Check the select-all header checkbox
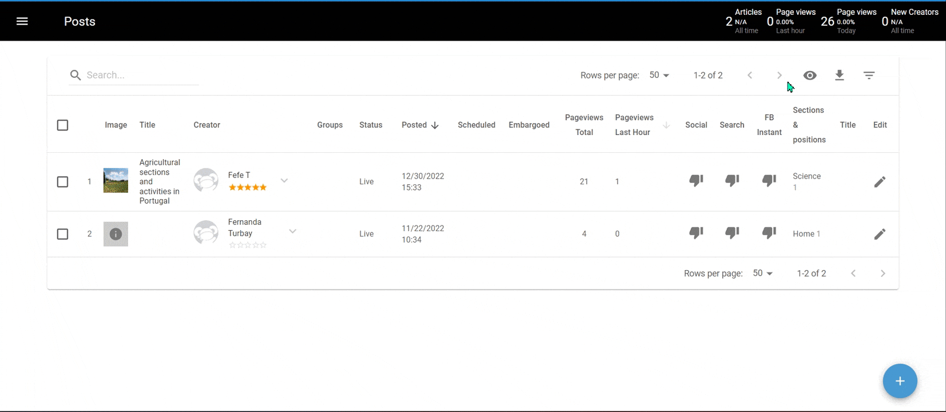Screen dimensions: 946x412 coord(63,125)
